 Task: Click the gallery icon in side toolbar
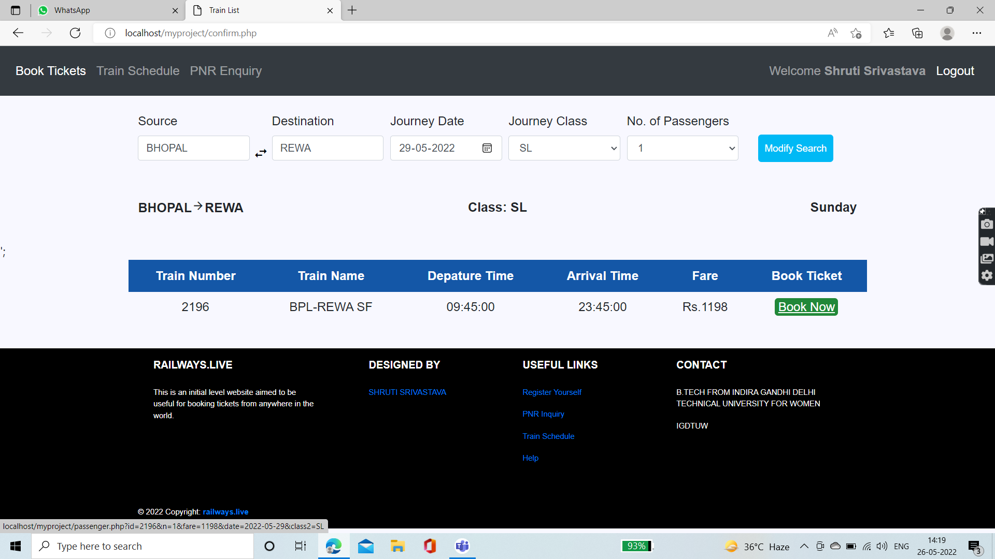pos(987,258)
